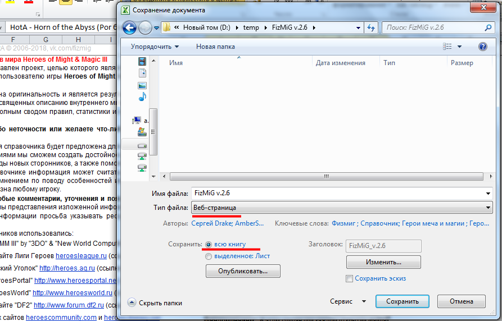Select the 'всю книгу' radio button
Viewport: 502px width, 321px height.
[209, 245]
